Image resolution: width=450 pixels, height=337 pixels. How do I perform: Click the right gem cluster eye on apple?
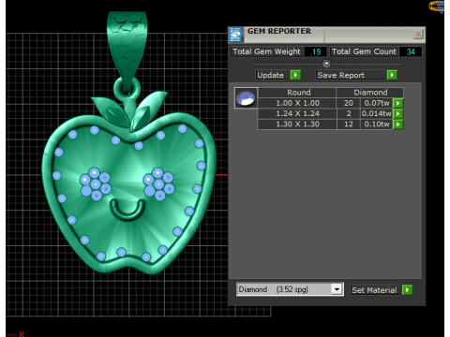pos(158,184)
